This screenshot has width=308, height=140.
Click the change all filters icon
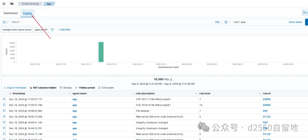(x=52, y=30)
